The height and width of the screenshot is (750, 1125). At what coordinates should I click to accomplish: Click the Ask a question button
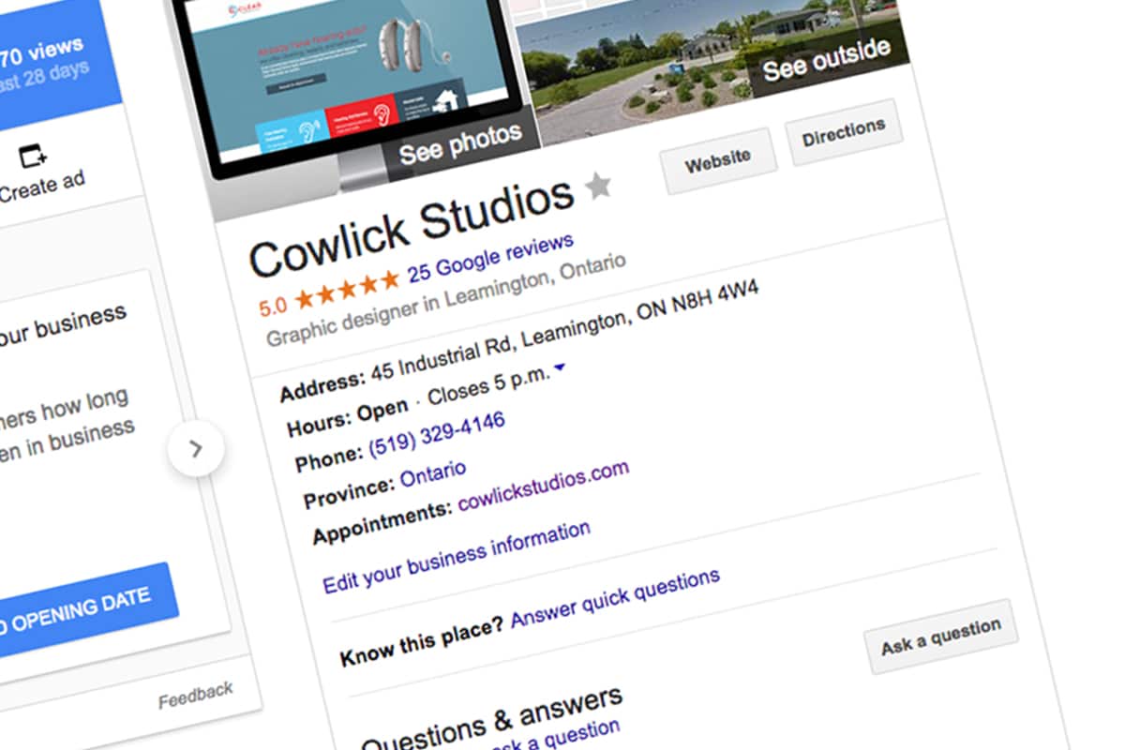[940, 636]
